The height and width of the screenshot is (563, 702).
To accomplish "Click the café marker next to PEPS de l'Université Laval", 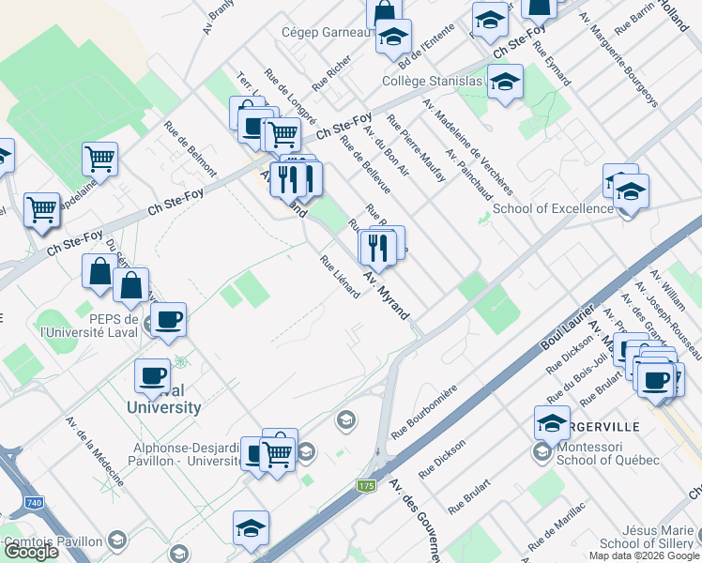I will click(x=168, y=320).
